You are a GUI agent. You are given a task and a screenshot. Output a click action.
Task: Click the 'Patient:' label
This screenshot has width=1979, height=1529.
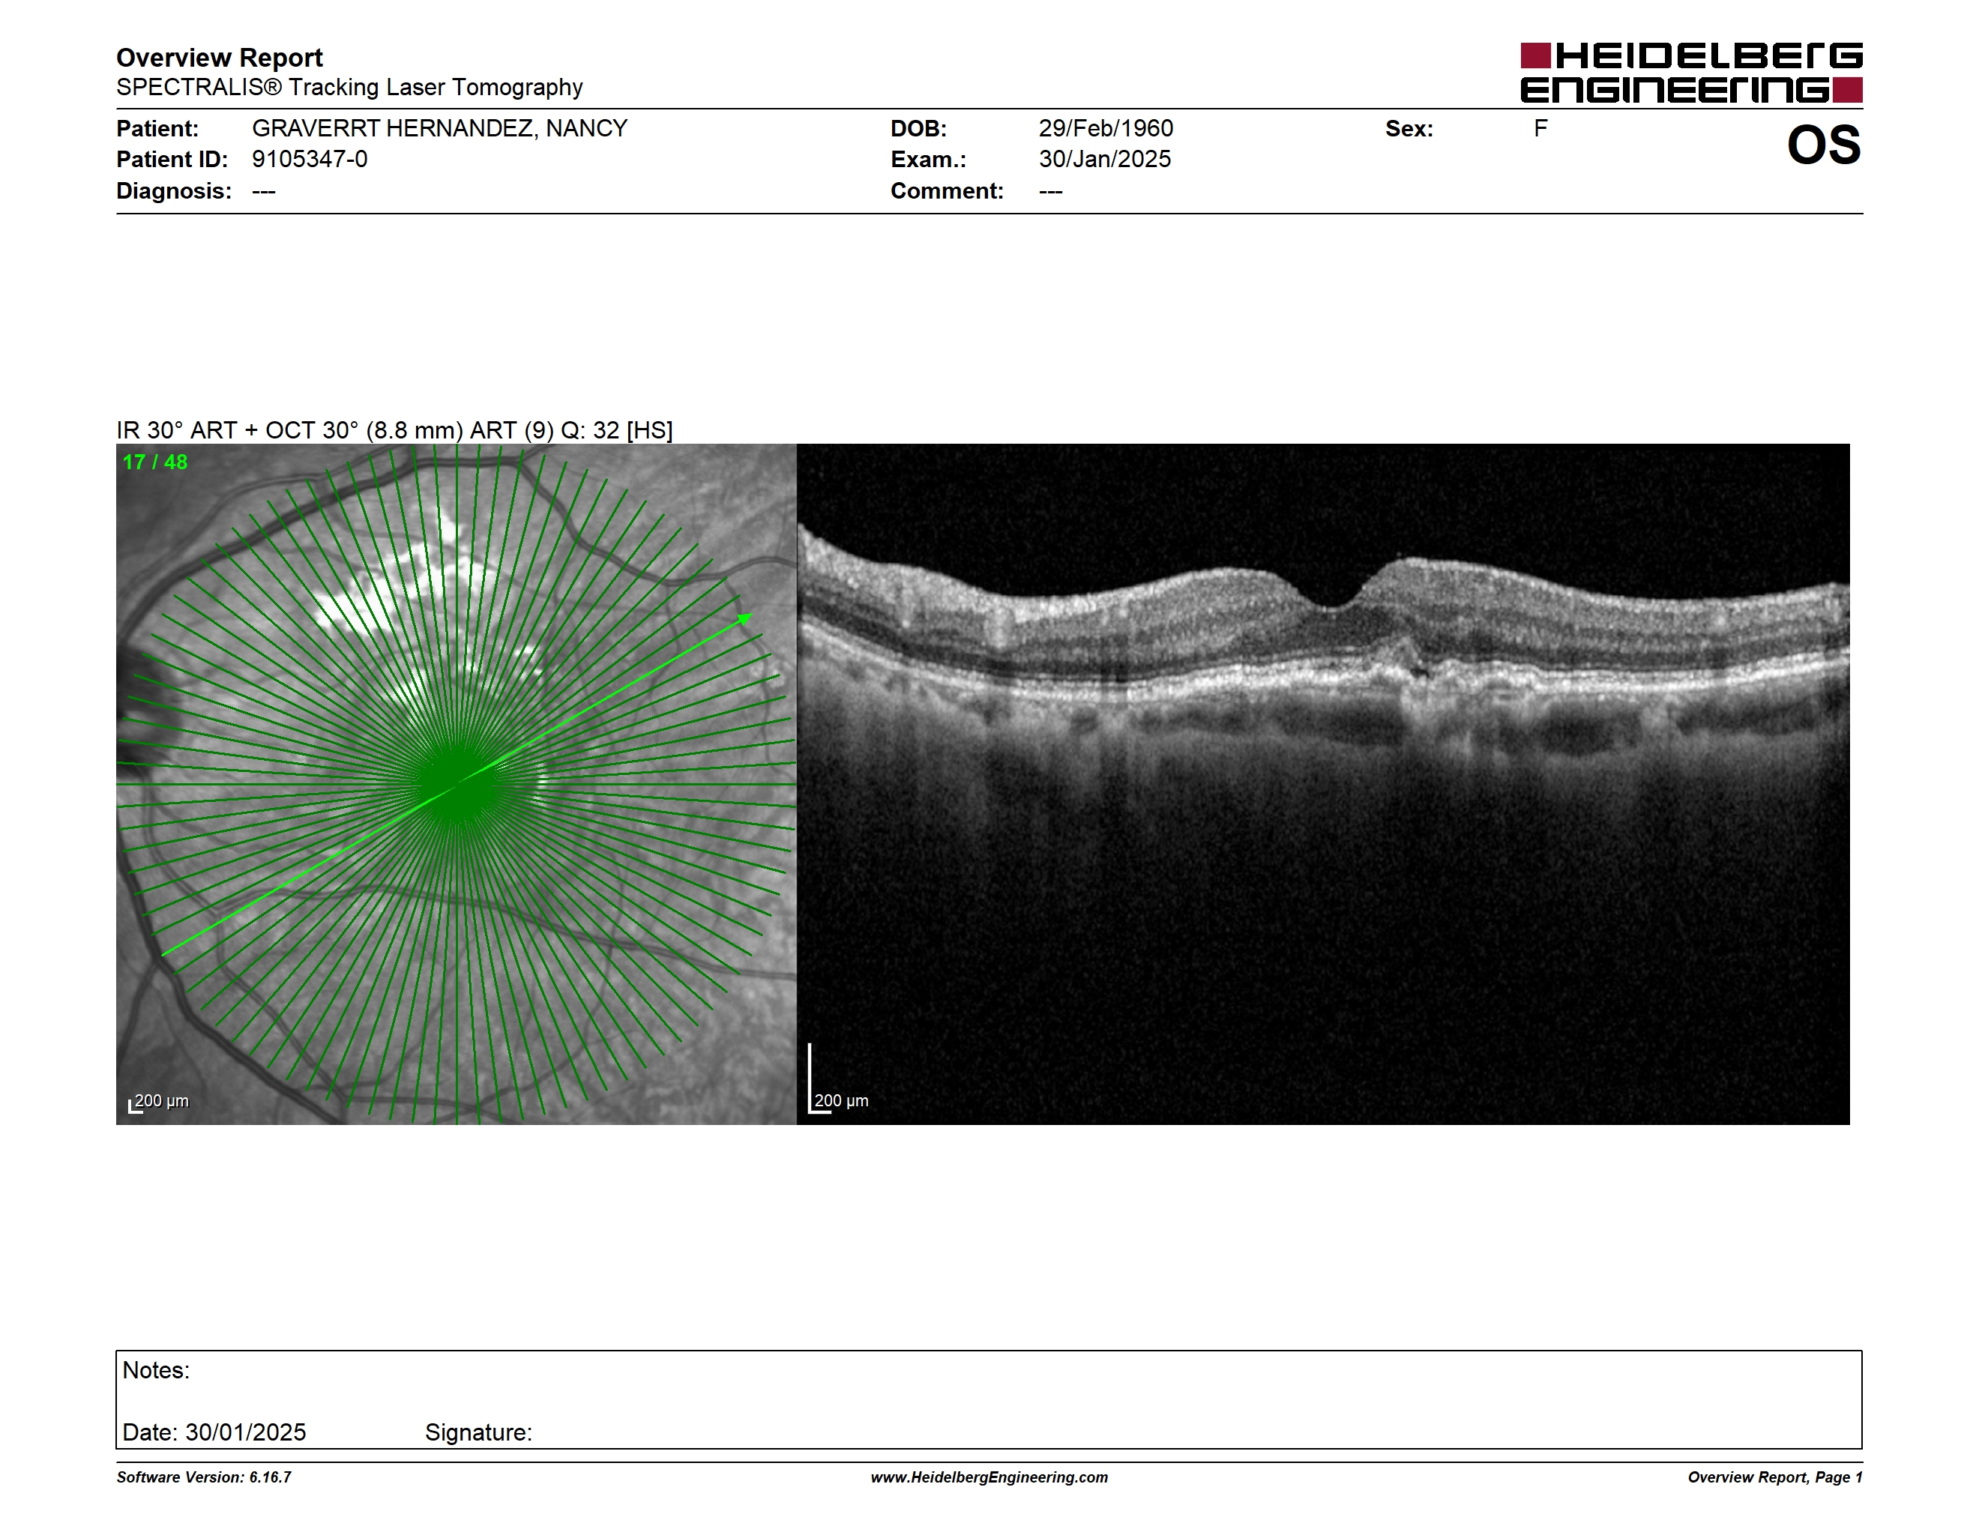click(x=157, y=129)
